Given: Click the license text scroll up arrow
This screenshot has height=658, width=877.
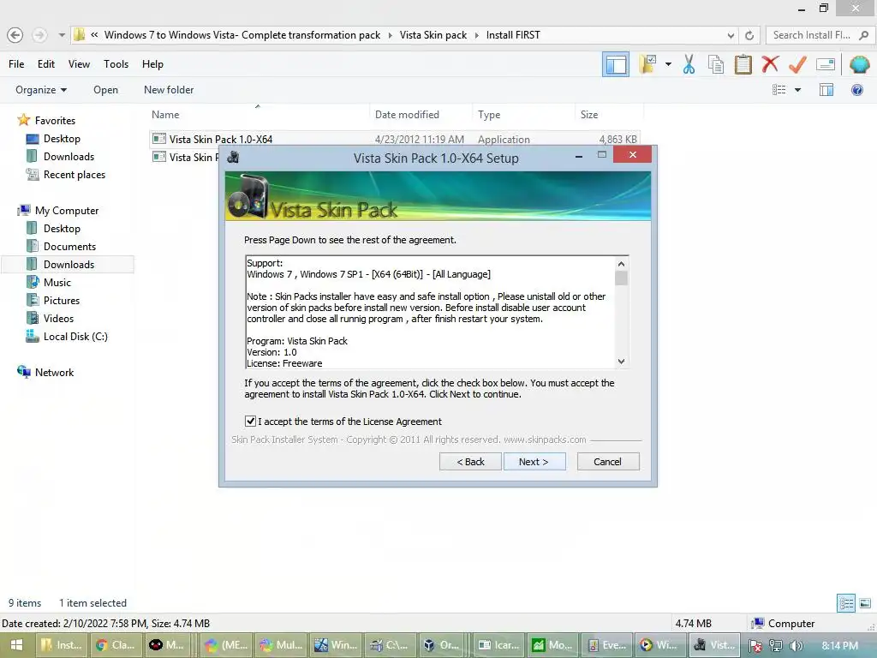Looking at the screenshot, I should point(622,264).
